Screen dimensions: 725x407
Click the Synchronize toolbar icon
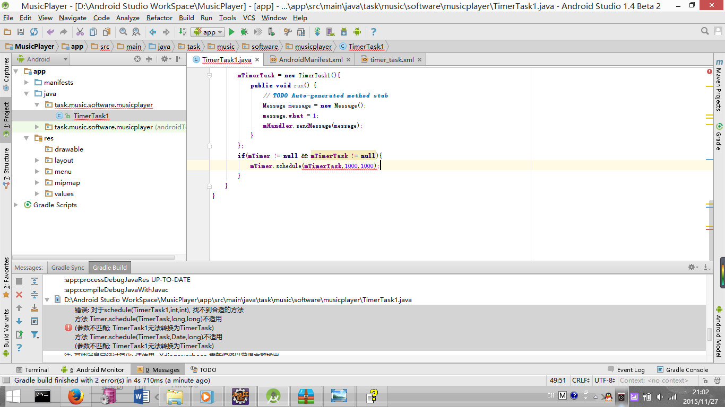34,32
